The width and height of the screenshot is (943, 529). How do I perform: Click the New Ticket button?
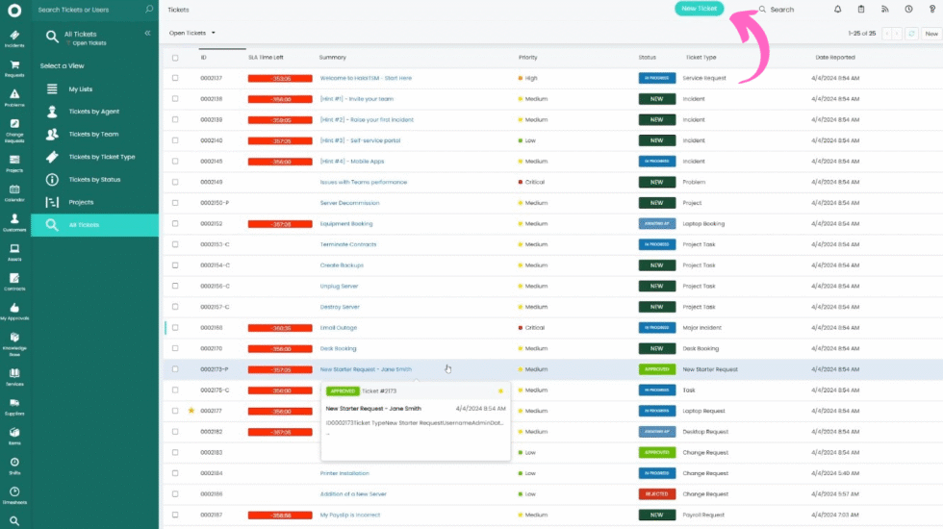tap(699, 9)
